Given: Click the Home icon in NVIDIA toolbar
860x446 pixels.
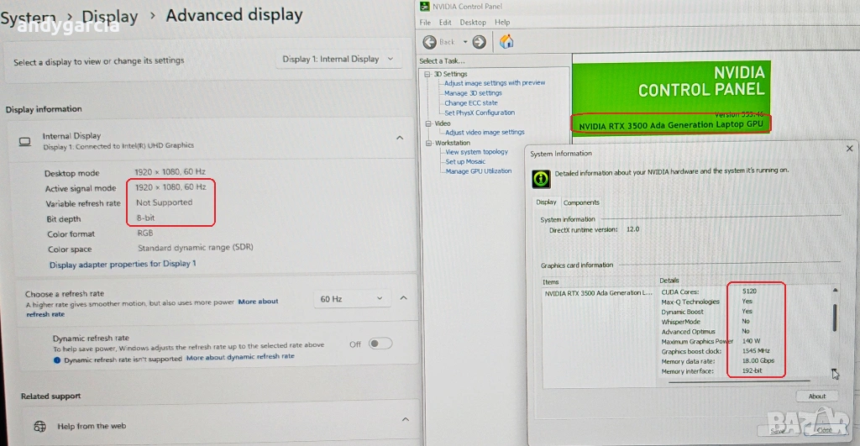Looking at the screenshot, I should click(506, 41).
